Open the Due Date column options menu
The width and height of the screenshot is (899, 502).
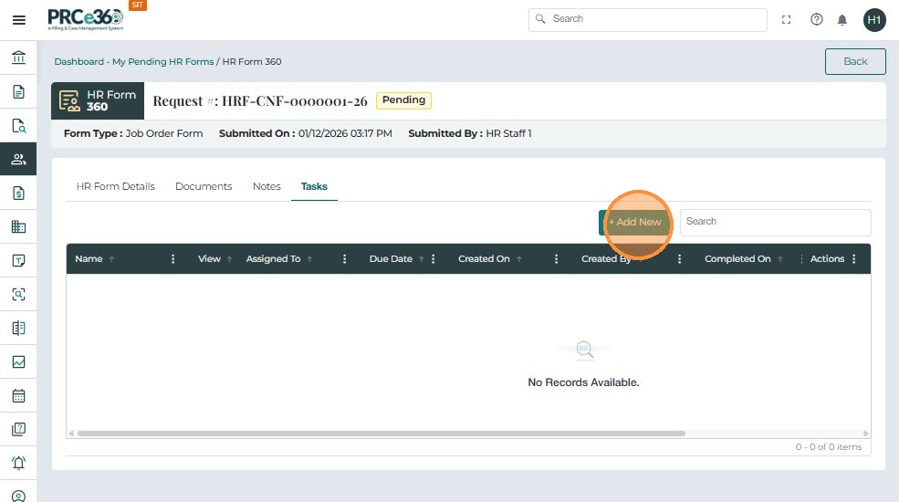coord(433,259)
